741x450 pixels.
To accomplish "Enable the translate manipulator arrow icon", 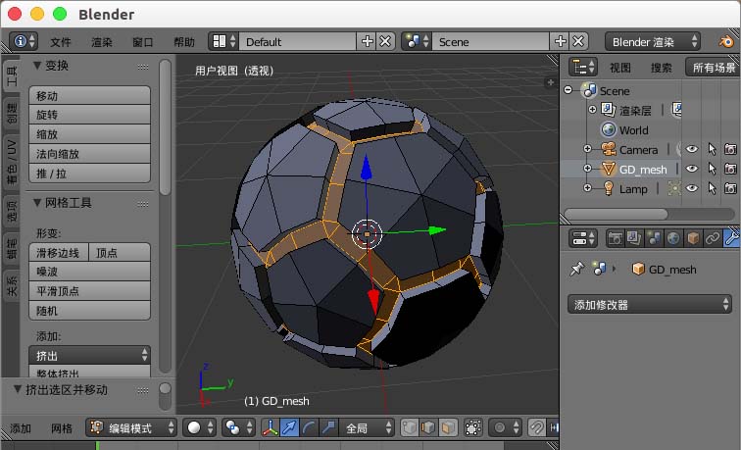I will tap(289, 427).
